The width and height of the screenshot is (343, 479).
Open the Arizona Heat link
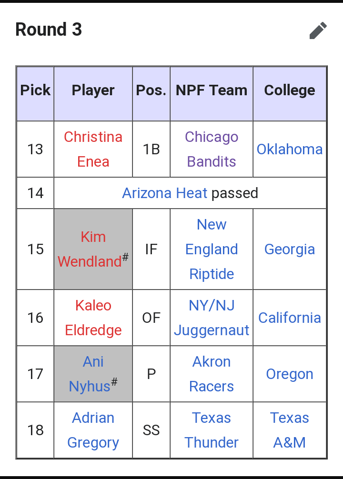click(165, 193)
